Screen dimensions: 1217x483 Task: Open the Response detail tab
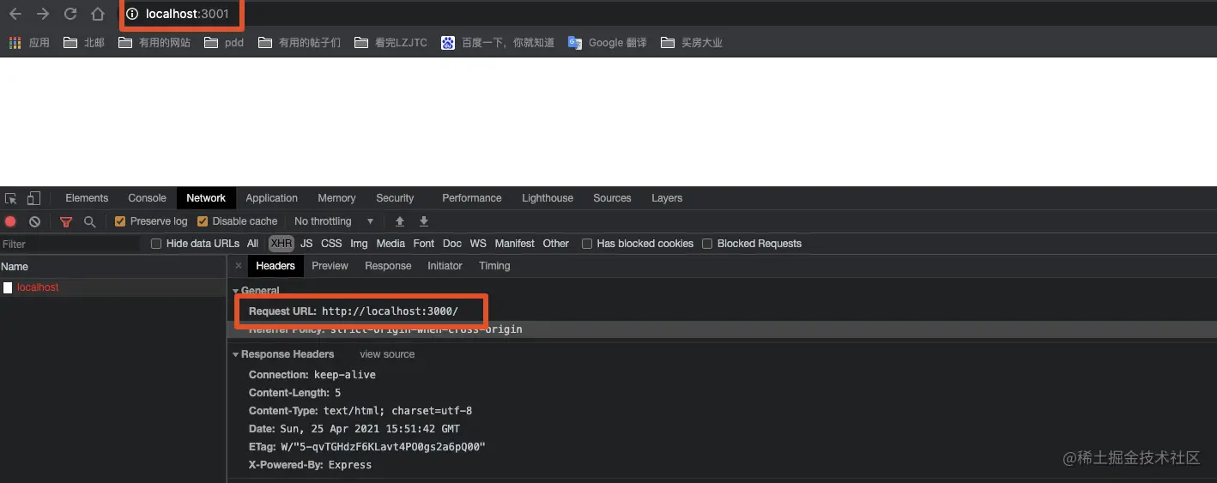[388, 266]
